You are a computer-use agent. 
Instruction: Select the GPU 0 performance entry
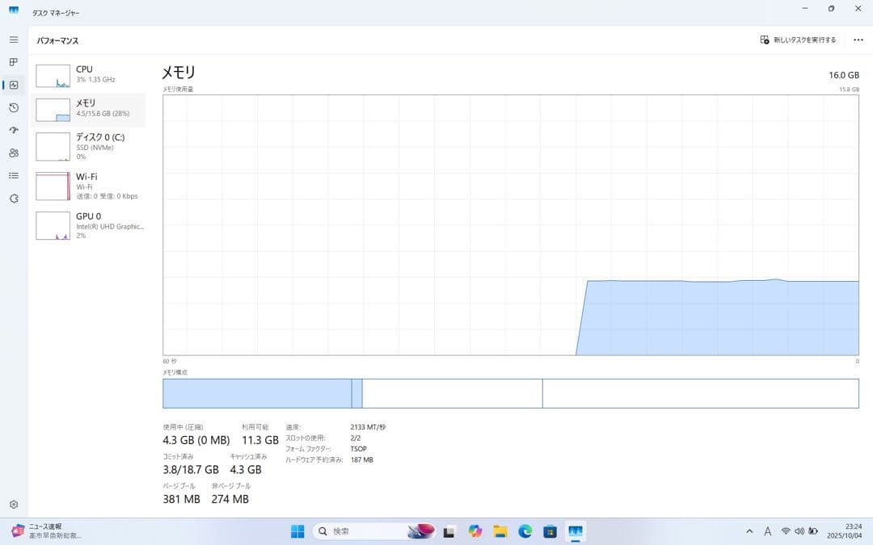89,225
